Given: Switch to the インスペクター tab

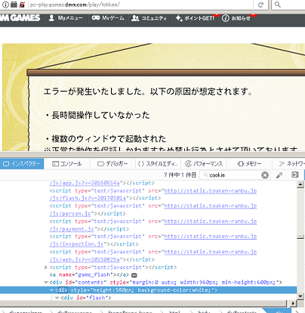Looking at the screenshot, I should point(22,164).
